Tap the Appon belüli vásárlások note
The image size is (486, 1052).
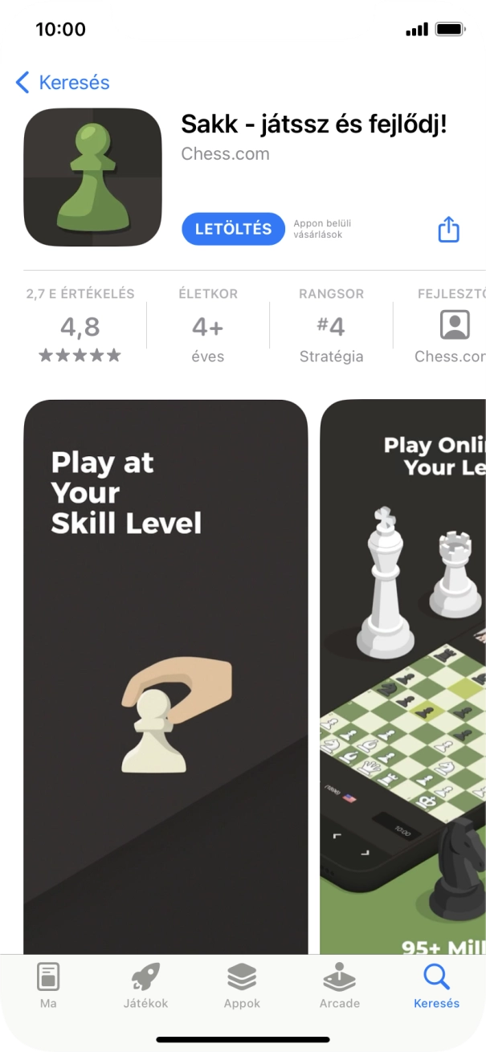[x=322, y=229]
